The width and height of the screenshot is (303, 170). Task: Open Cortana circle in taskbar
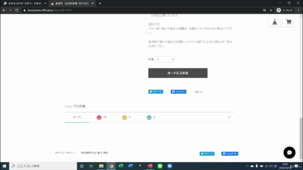[81, 166]
